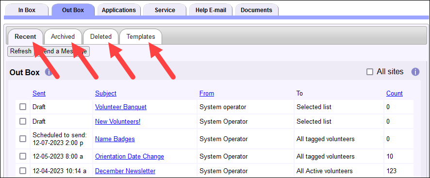Image resolution: width=430 pixels, height=178 pixels.
Task: Select the Recent sub-tab
Action: [x=25, y=36]
